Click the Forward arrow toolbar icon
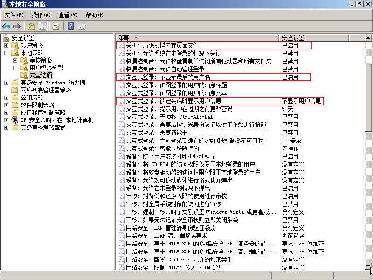373x280 pixels. (x=17, y=26)
